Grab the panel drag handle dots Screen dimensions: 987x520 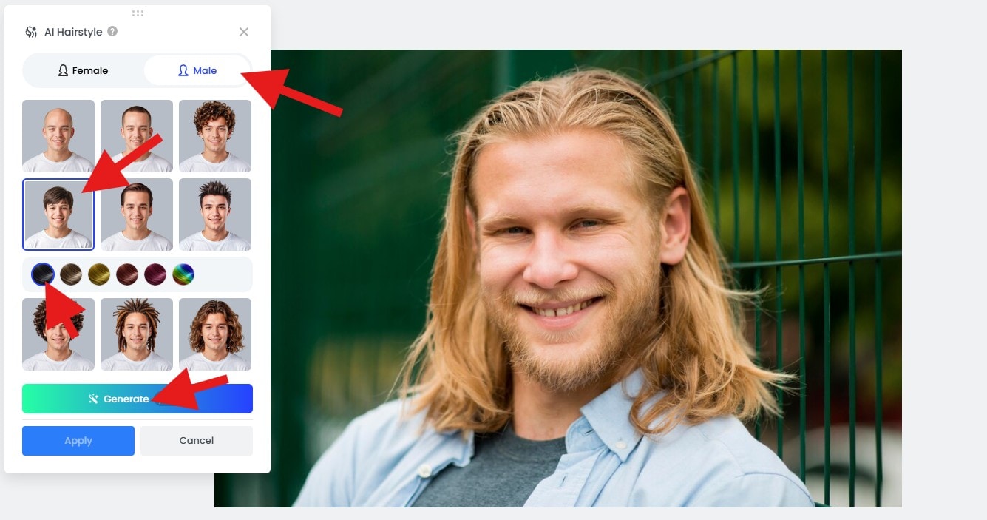(138, 13)
